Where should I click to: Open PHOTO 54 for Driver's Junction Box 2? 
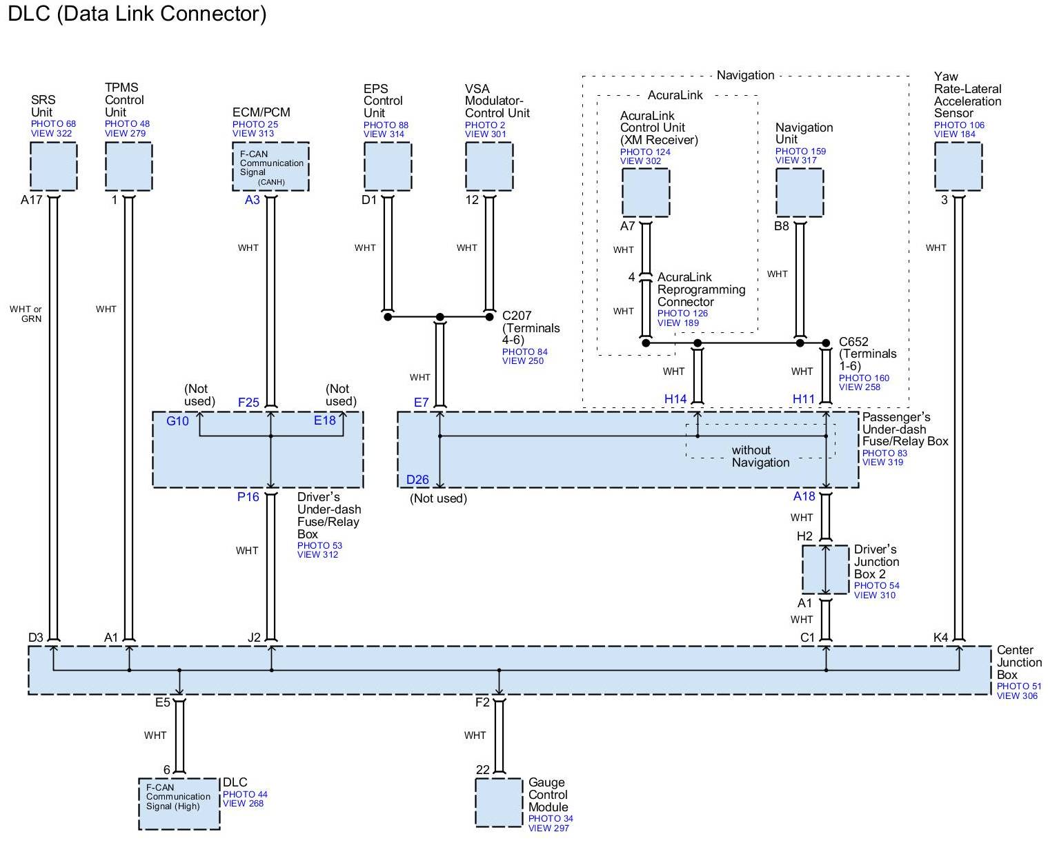click(876, 586)
